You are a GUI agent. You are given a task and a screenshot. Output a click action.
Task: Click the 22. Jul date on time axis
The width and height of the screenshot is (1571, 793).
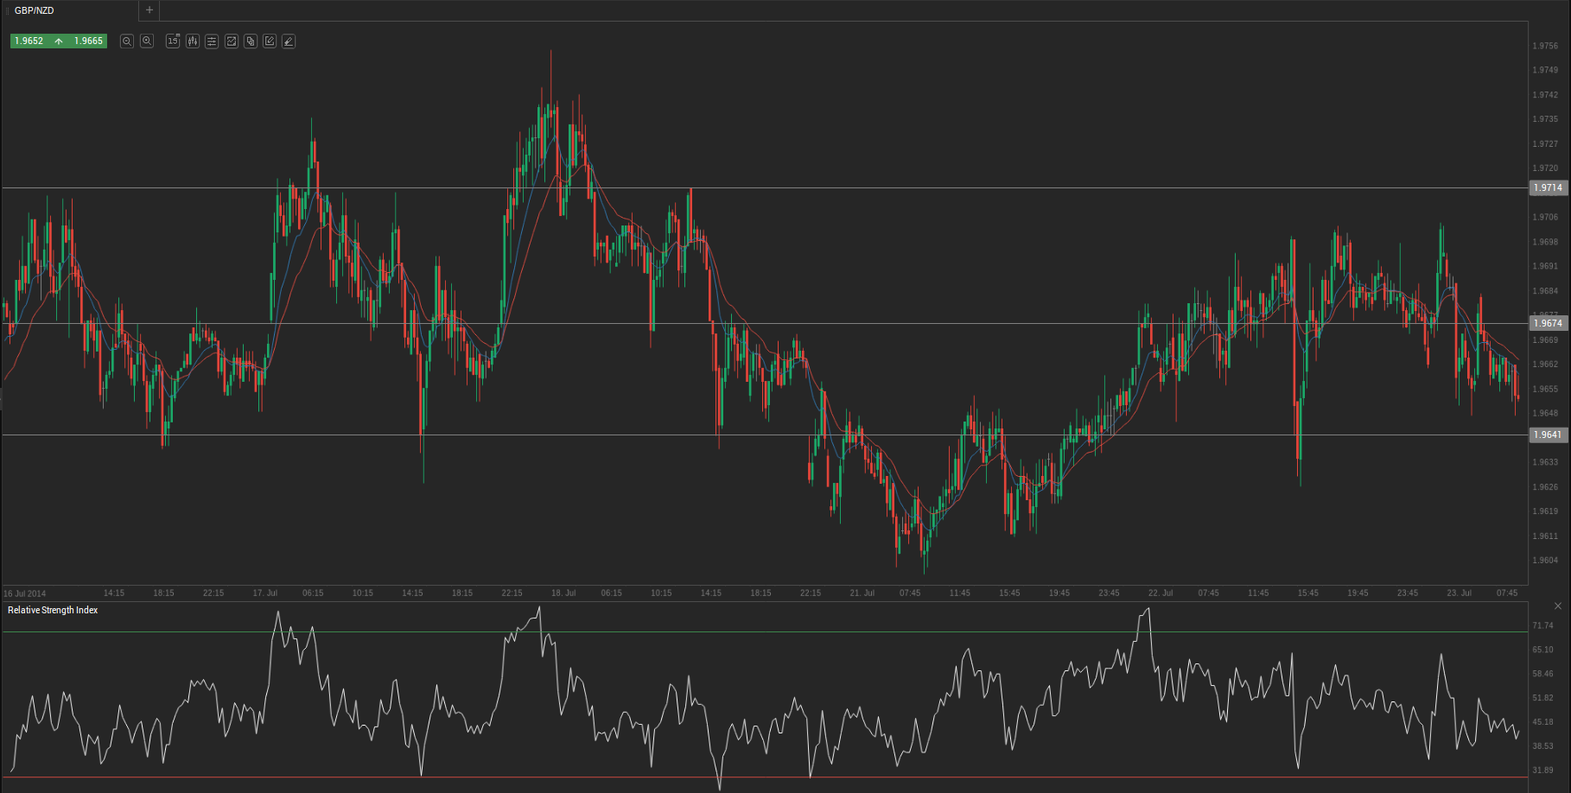1161,593
